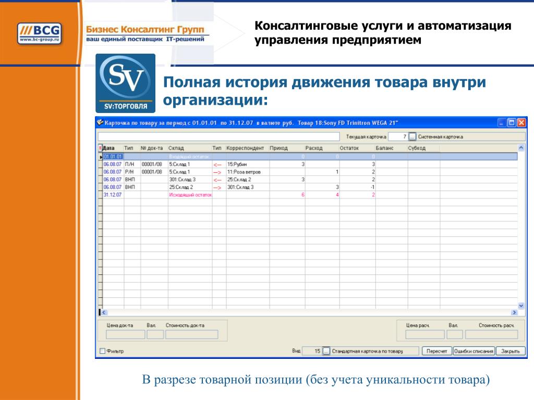Click the window title bar app icon
This screenshot has height=400, width=534.
pyautogui.click(x=100, y=122)
